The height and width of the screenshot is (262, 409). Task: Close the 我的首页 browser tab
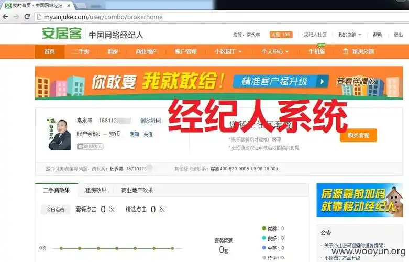click(x=69, y=5)
